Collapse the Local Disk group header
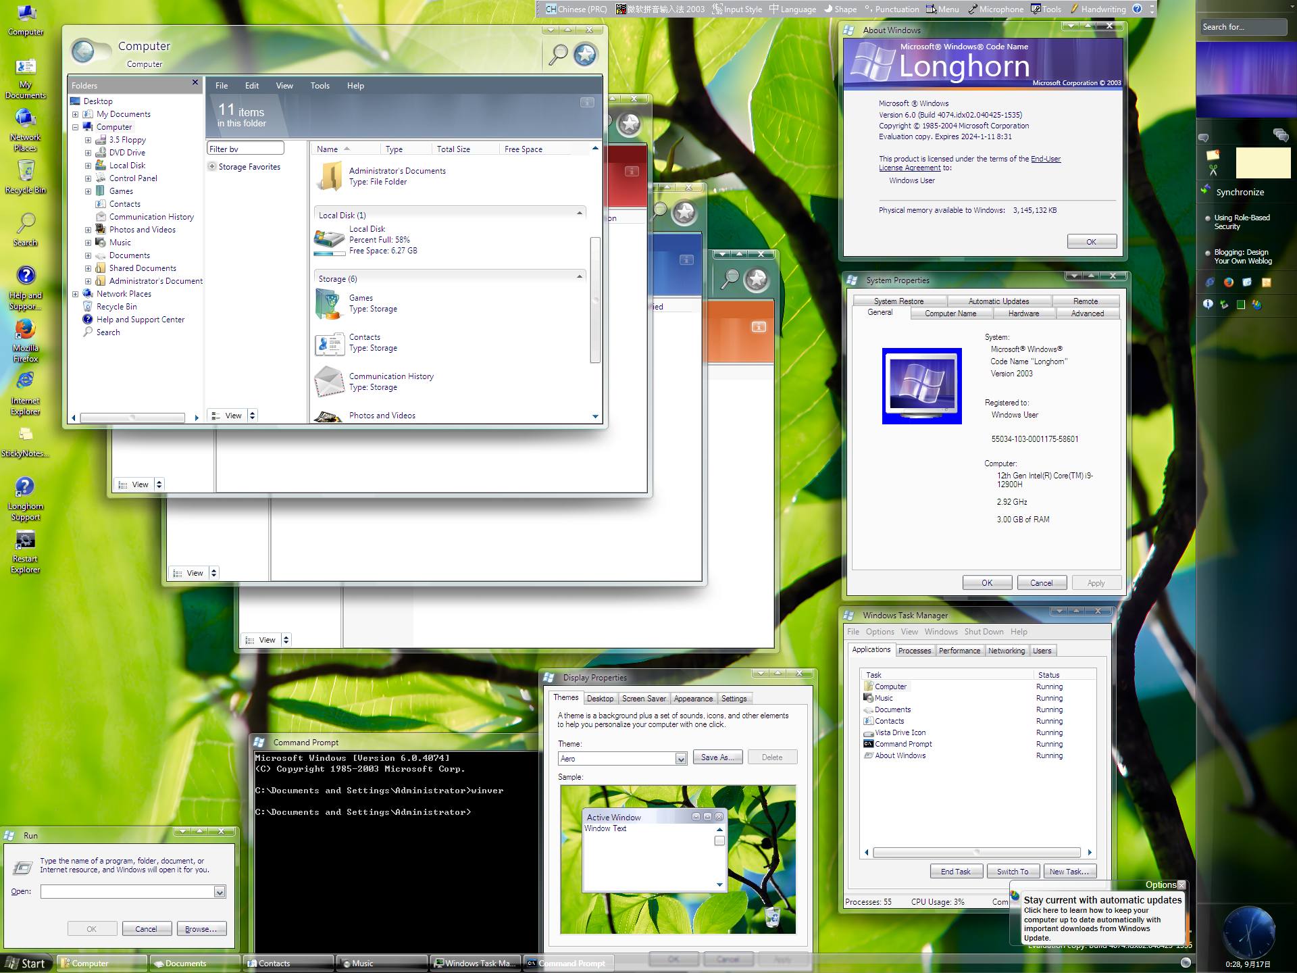The width and height of the screenshot is (1297, 973). (x=579, y=214)
